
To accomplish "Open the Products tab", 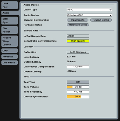I will (x=10, y=57).
